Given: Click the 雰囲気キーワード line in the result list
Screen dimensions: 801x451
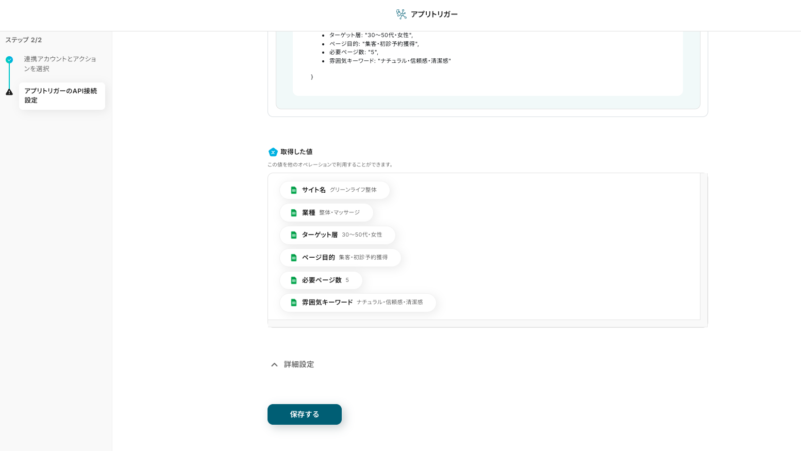Looking at the screenshot, I should coord(390,61).
